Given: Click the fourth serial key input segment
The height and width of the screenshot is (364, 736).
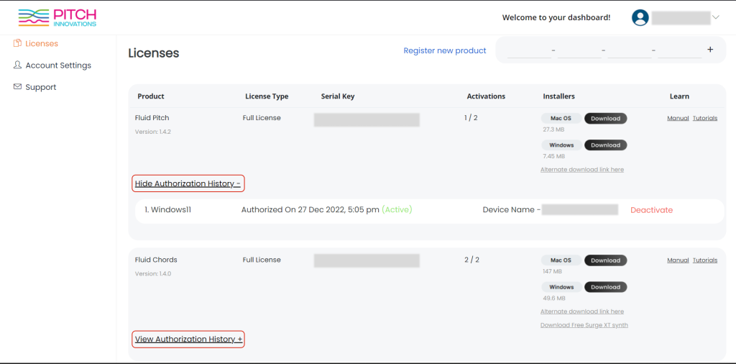Looking at the screenshot, I should [680, 51].
